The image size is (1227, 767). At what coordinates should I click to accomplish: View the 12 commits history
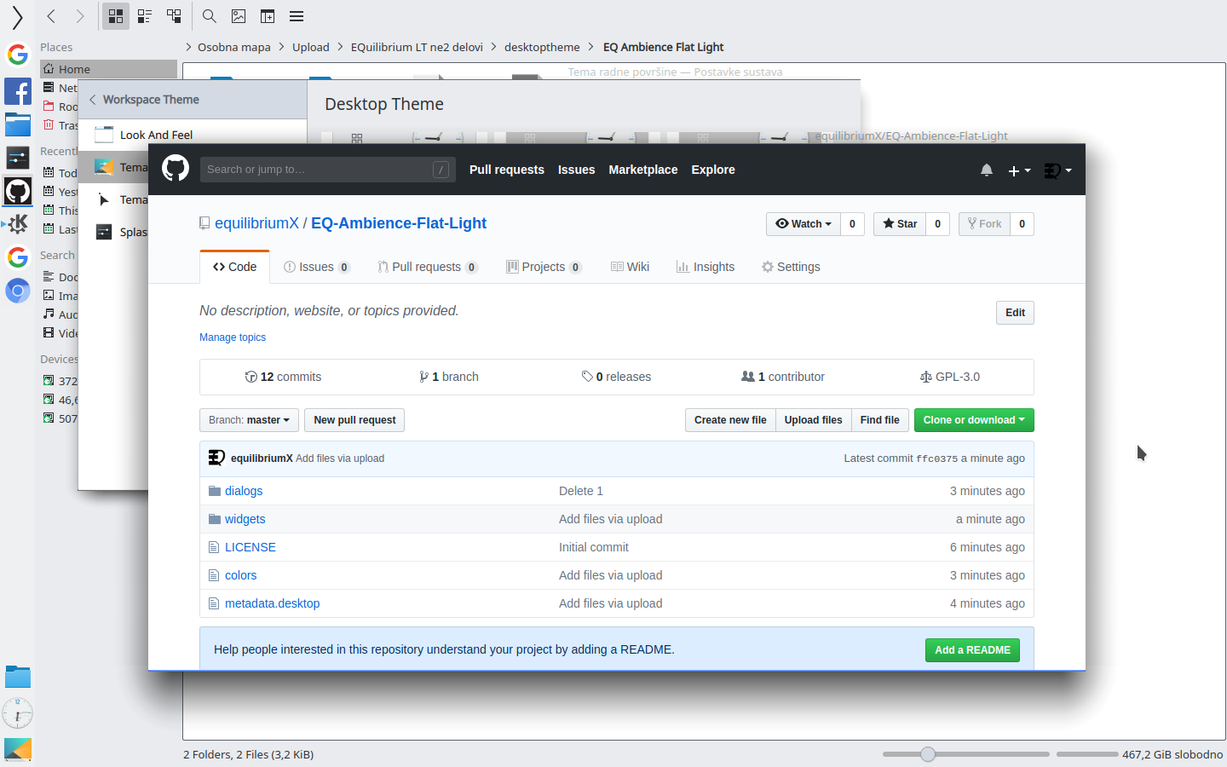(283, 377)
